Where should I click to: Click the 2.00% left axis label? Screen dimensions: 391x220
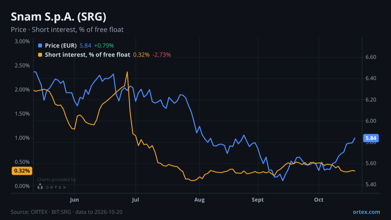coord(22,90)
